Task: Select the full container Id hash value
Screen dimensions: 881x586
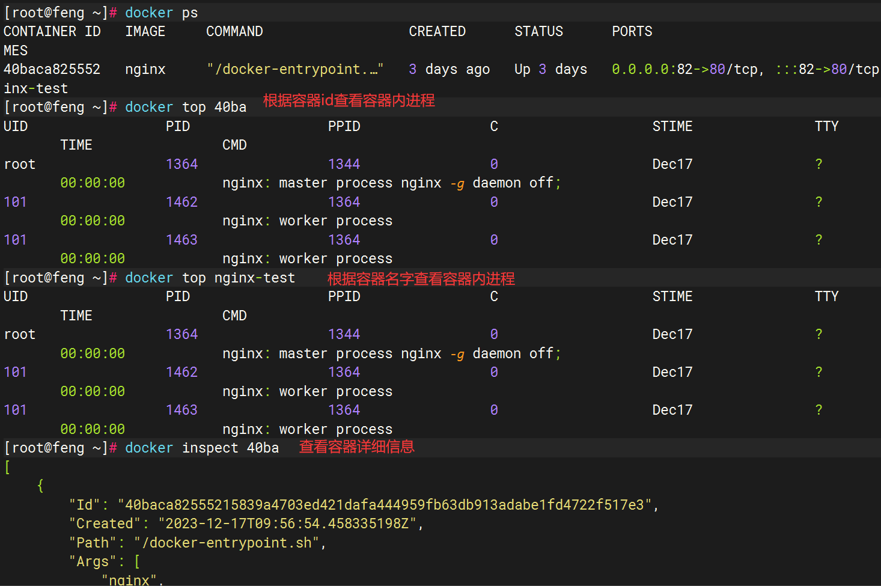Action: pyautogui.click(x=385, y=505)
